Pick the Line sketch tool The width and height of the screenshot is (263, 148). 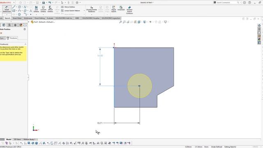14,7
